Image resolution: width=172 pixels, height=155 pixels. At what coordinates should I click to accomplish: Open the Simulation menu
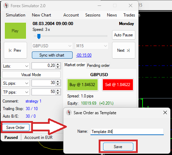pos(15,15)
